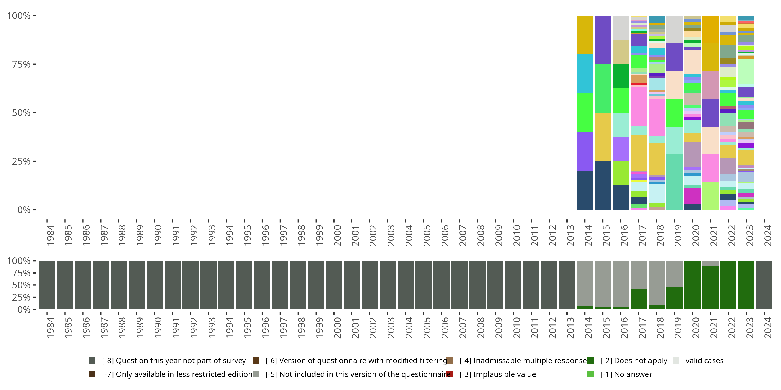Click the [-3] Implausible value legend swatch
This screenshot has height=390, width=781.
(x=450, y=374)
